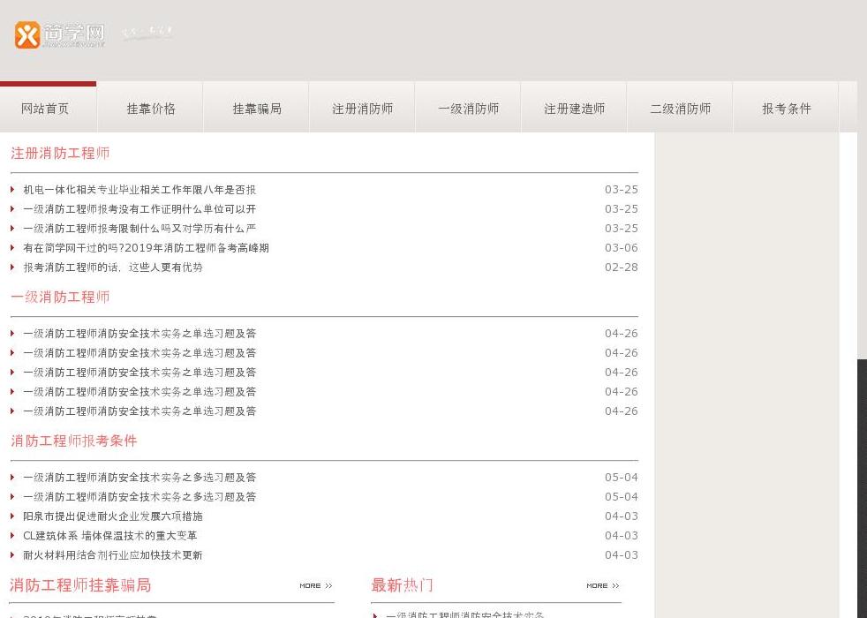The width and height of the screenshot is (867, 618).
Task: Click the 03-25 date on 机电一体化 row
Action: (622, 190)
